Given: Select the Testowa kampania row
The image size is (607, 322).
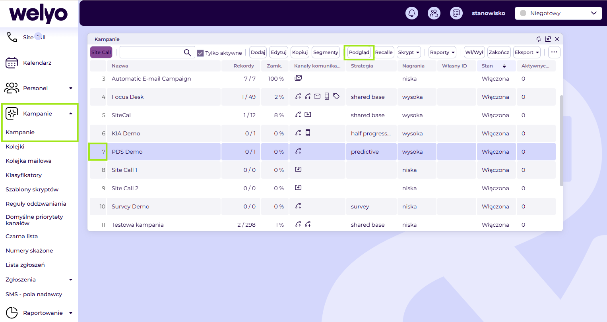Looking at the screenshot, I should pyautogui.click(x=323, y=224).
